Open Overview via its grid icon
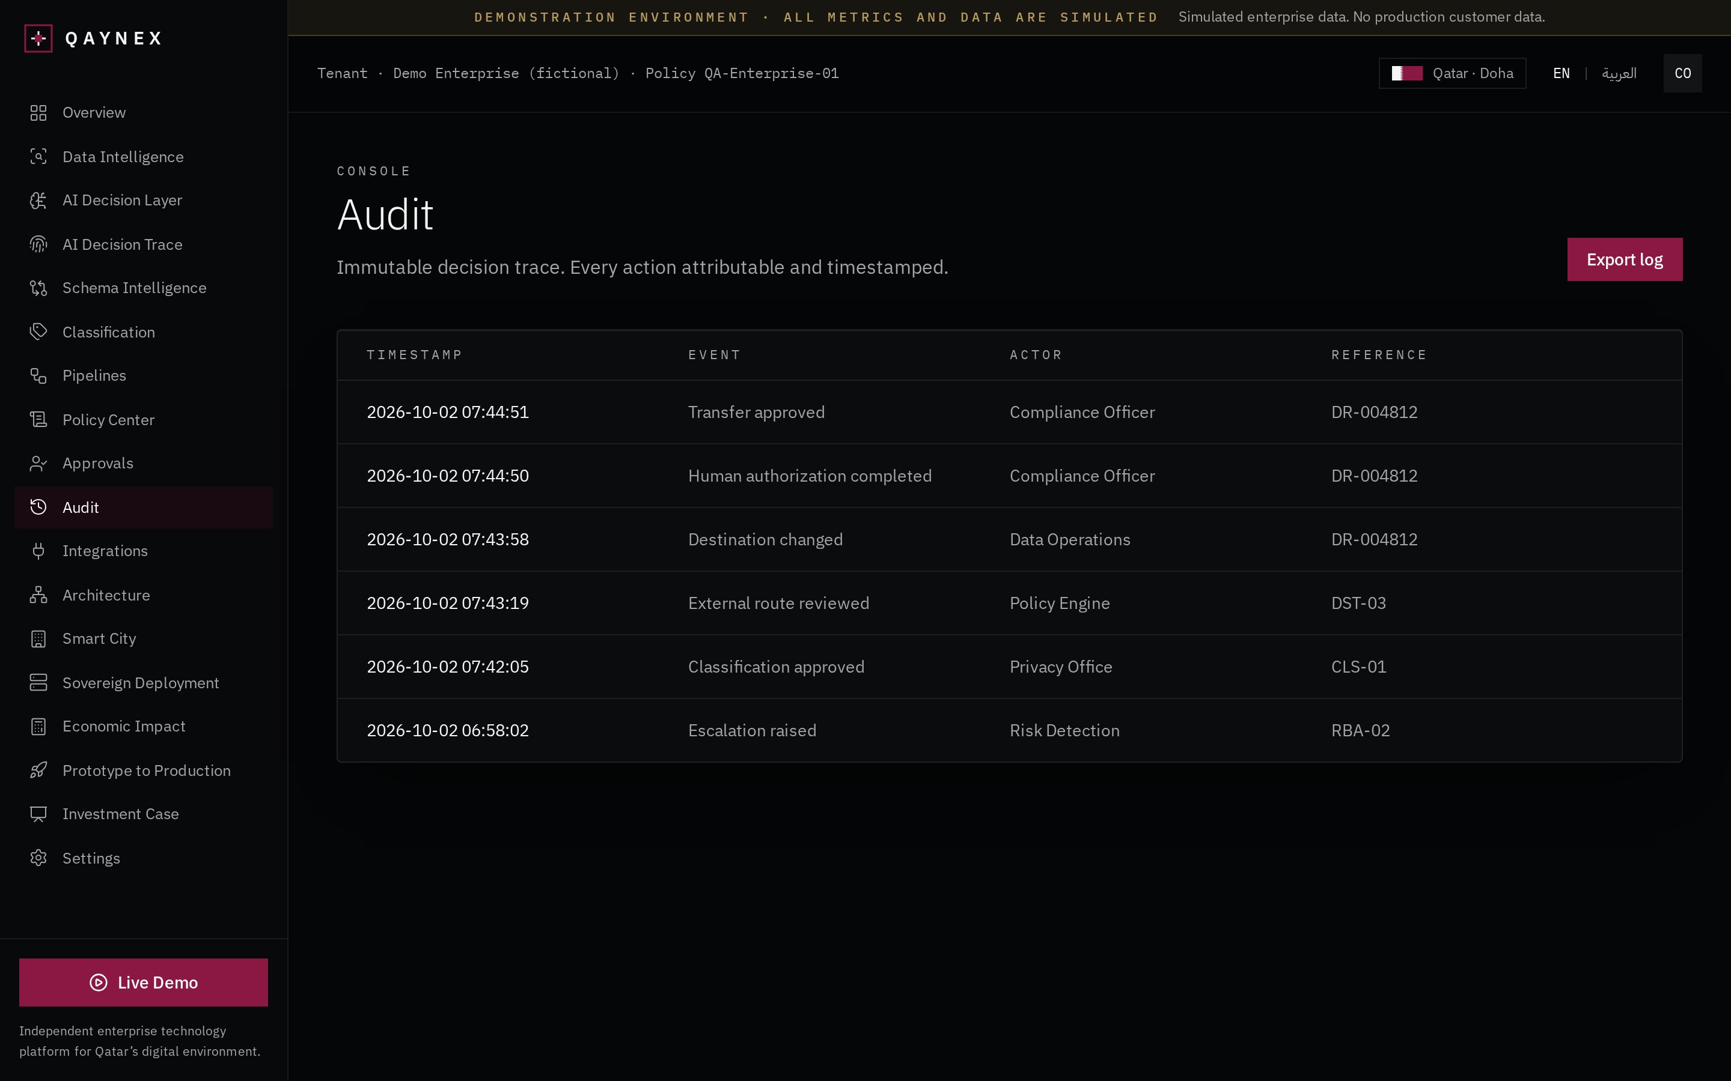The image size is (1731, 1081). point(38,113)
